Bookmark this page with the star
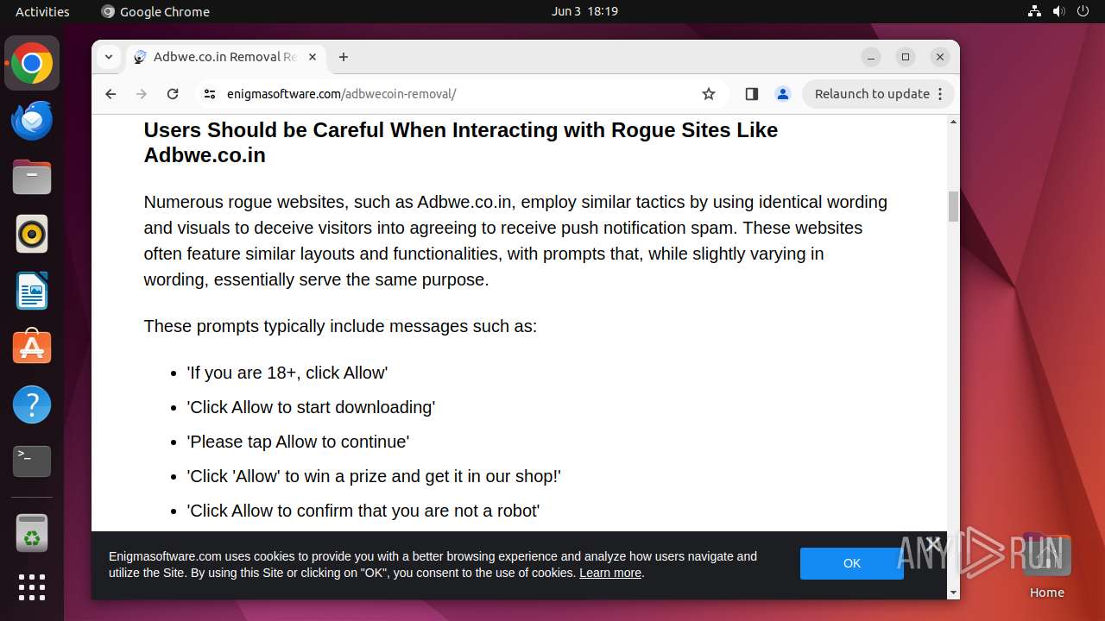Screen dimensions: 1105x621 [x=709, y=94]
